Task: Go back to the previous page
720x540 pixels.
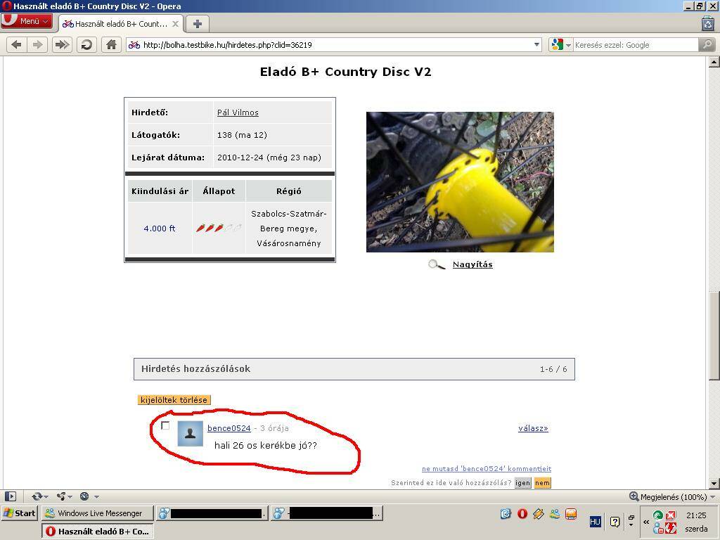Action: [17, 44]
